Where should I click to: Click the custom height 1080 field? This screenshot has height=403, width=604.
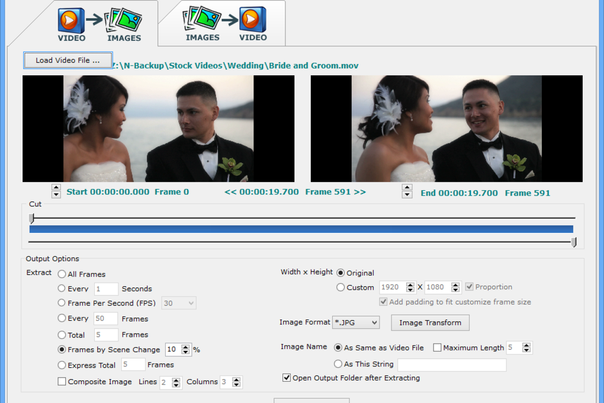click(x=438, y=287)
